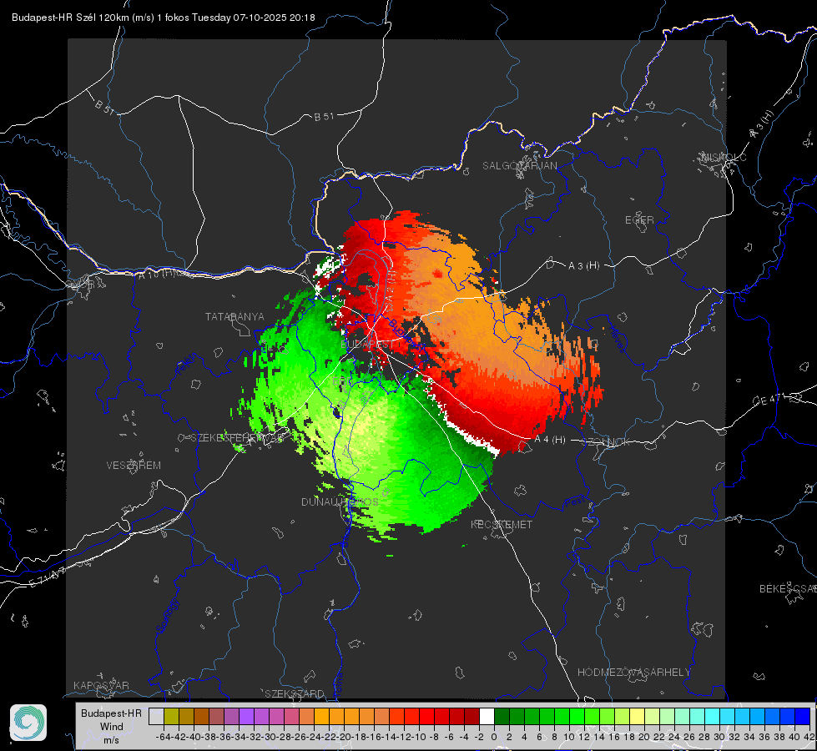
Task: Click the MISKOLC city label
Action: pyautogui.click(x=724, y=157)
